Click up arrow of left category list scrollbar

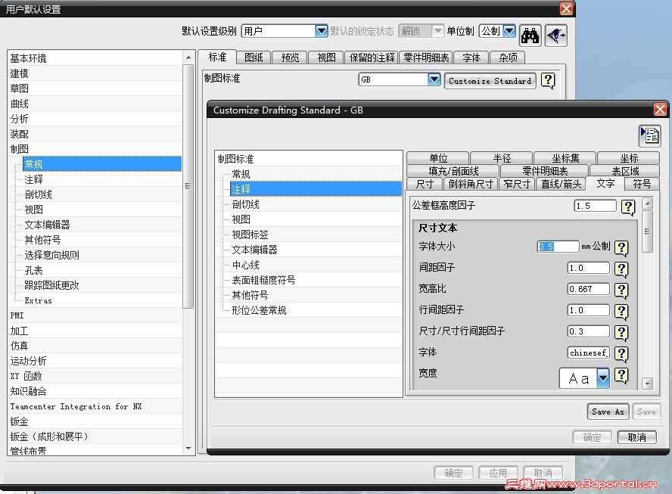coord(188,57)
